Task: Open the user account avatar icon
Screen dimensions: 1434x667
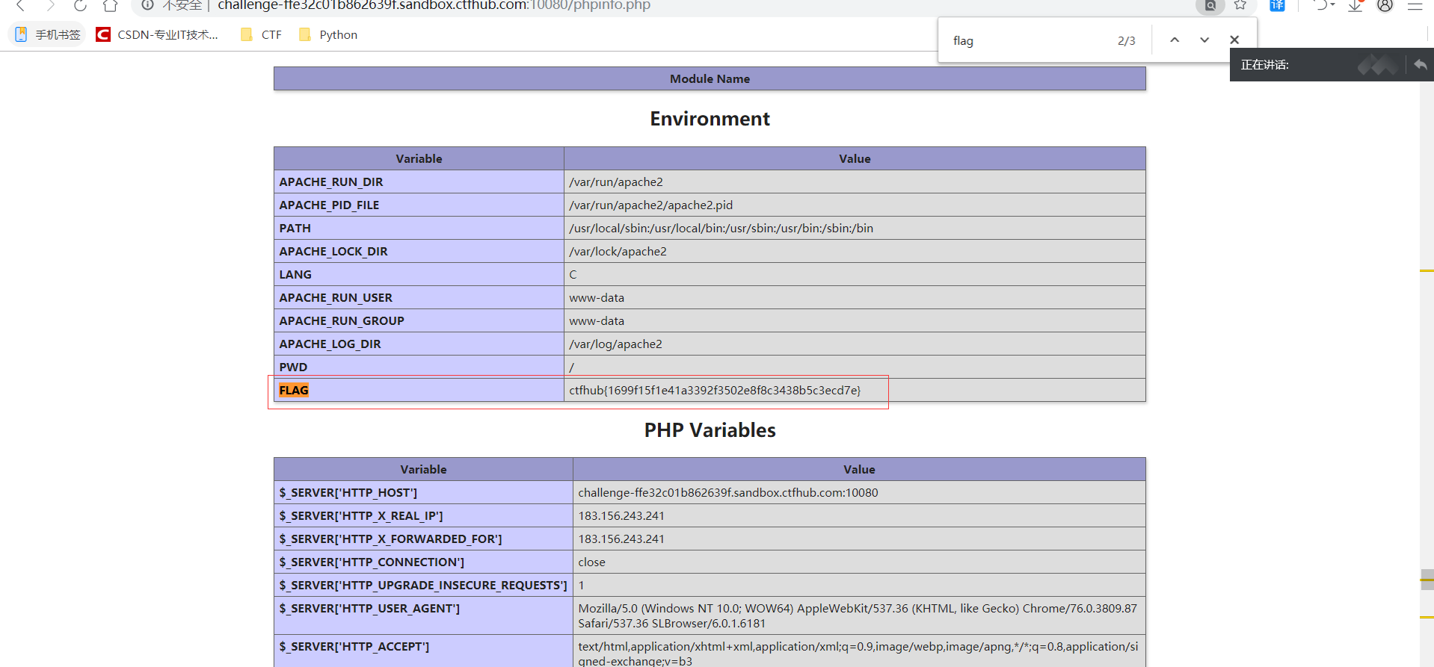Action: pyautogui.click(x=1385, y=5)
